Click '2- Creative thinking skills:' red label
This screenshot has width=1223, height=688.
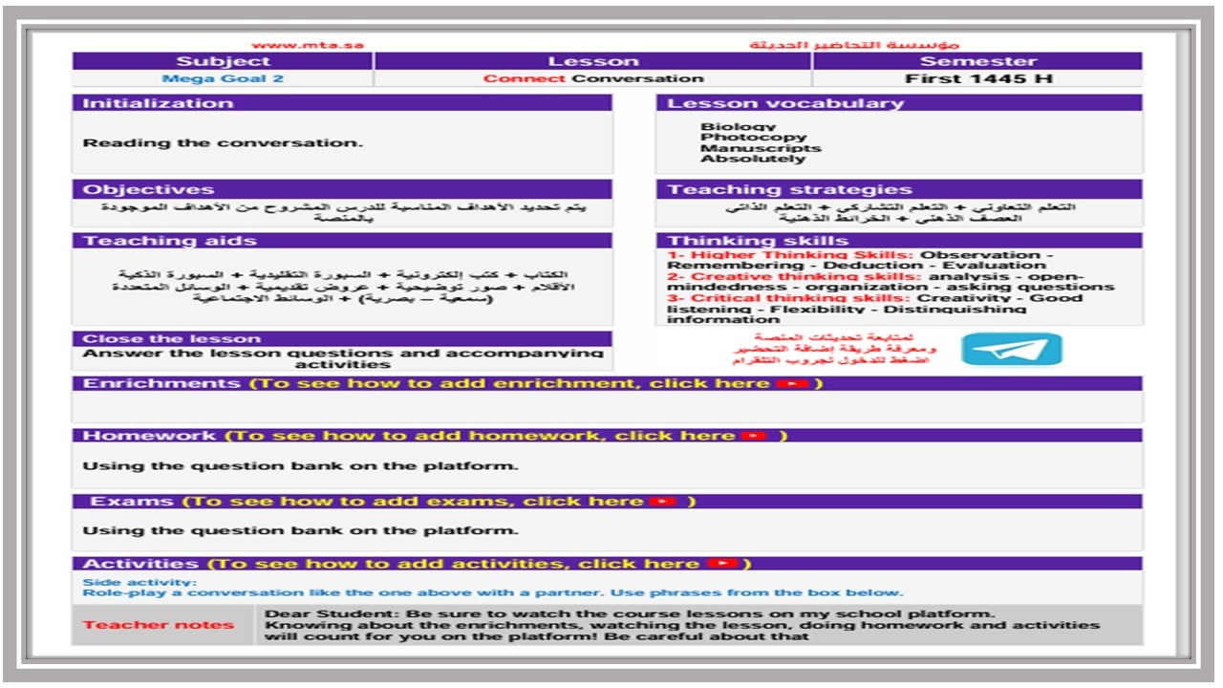click(x=795, y=276)
